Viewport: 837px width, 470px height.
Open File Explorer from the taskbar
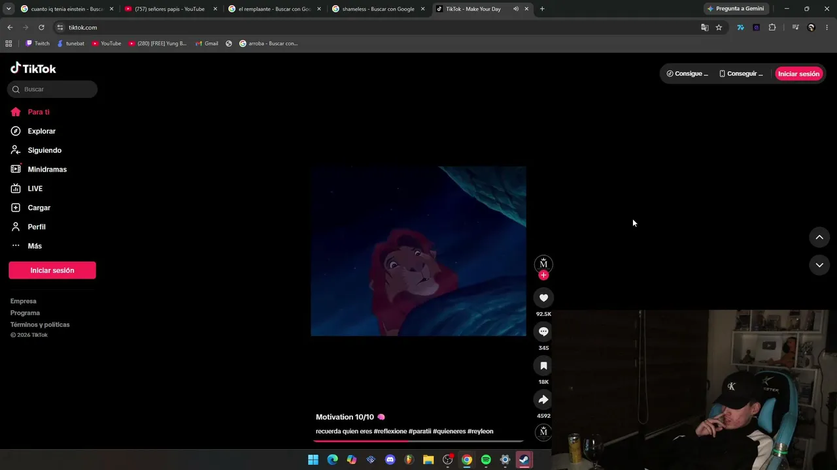428,460
